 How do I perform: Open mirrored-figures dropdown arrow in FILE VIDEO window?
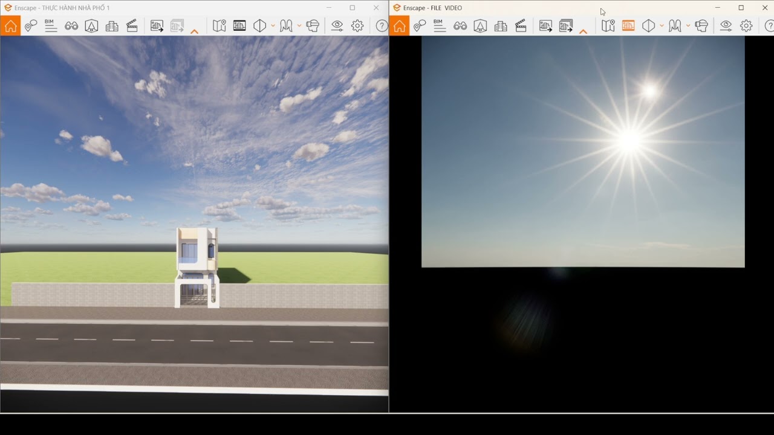[688, 26]
